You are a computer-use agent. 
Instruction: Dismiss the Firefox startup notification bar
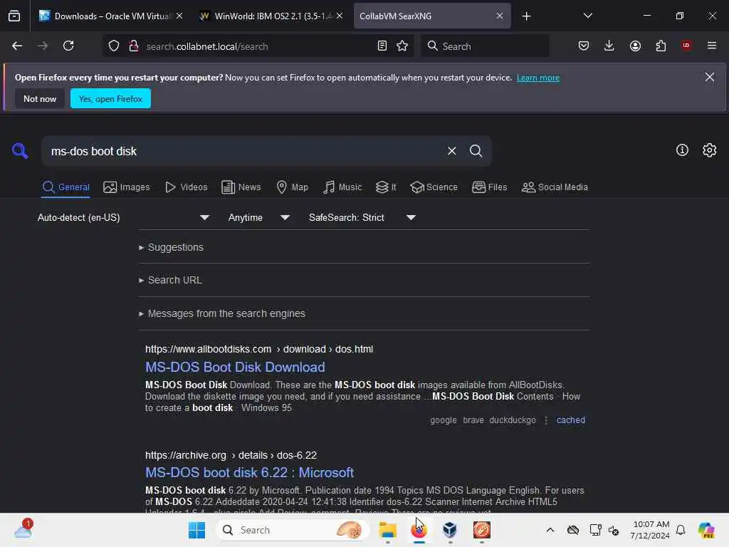click(x=710, y=77)
